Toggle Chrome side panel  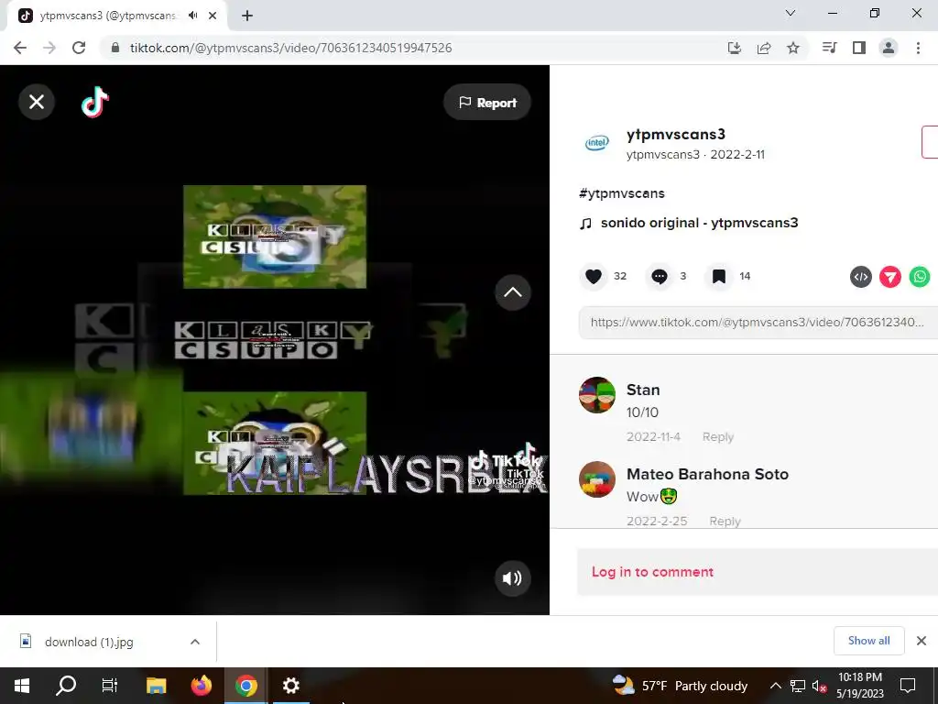859,48
